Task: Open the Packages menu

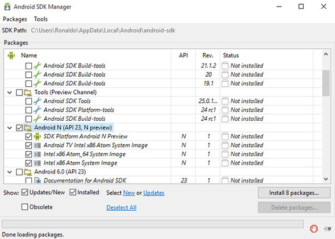Action: point(15,19)
